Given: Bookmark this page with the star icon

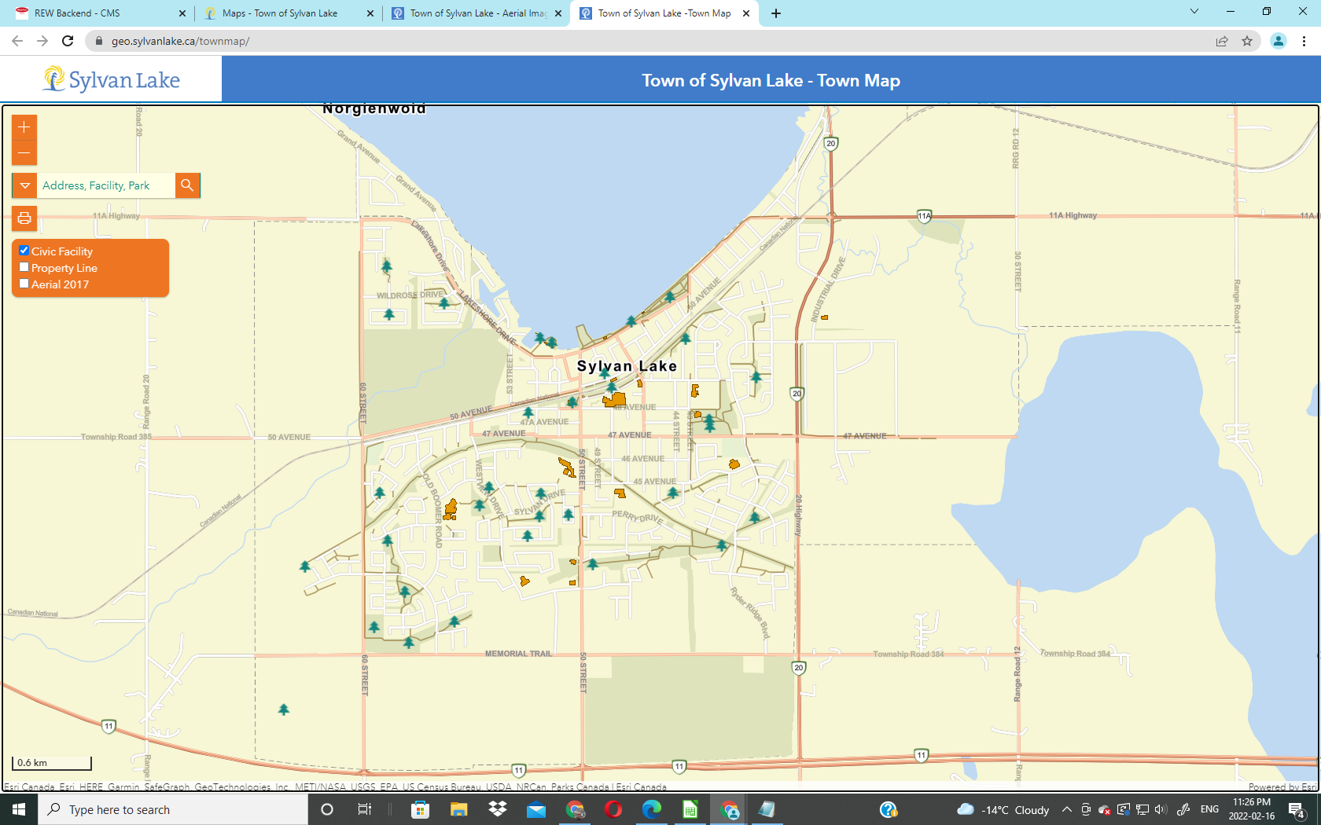Looking at the screenshot, I should click(x=1247, y=41).
